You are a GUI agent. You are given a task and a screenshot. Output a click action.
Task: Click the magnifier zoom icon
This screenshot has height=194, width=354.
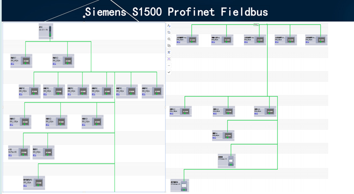[169, 39]
